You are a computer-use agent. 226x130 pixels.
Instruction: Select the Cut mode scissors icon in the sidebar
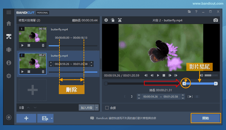(x=9, y=37)
